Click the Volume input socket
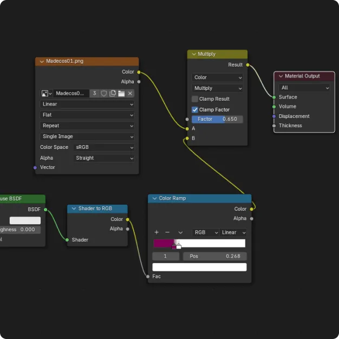Screen dimensions: 339x339 pyautogui.click(x=274, y=107)
